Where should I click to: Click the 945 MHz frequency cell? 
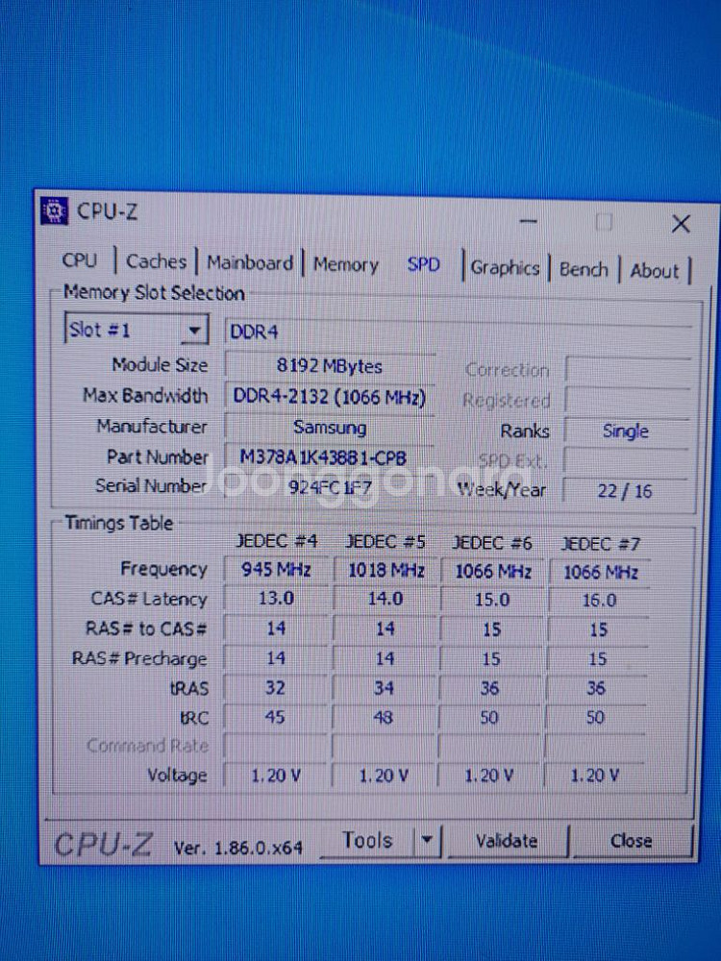pos(277,569)
